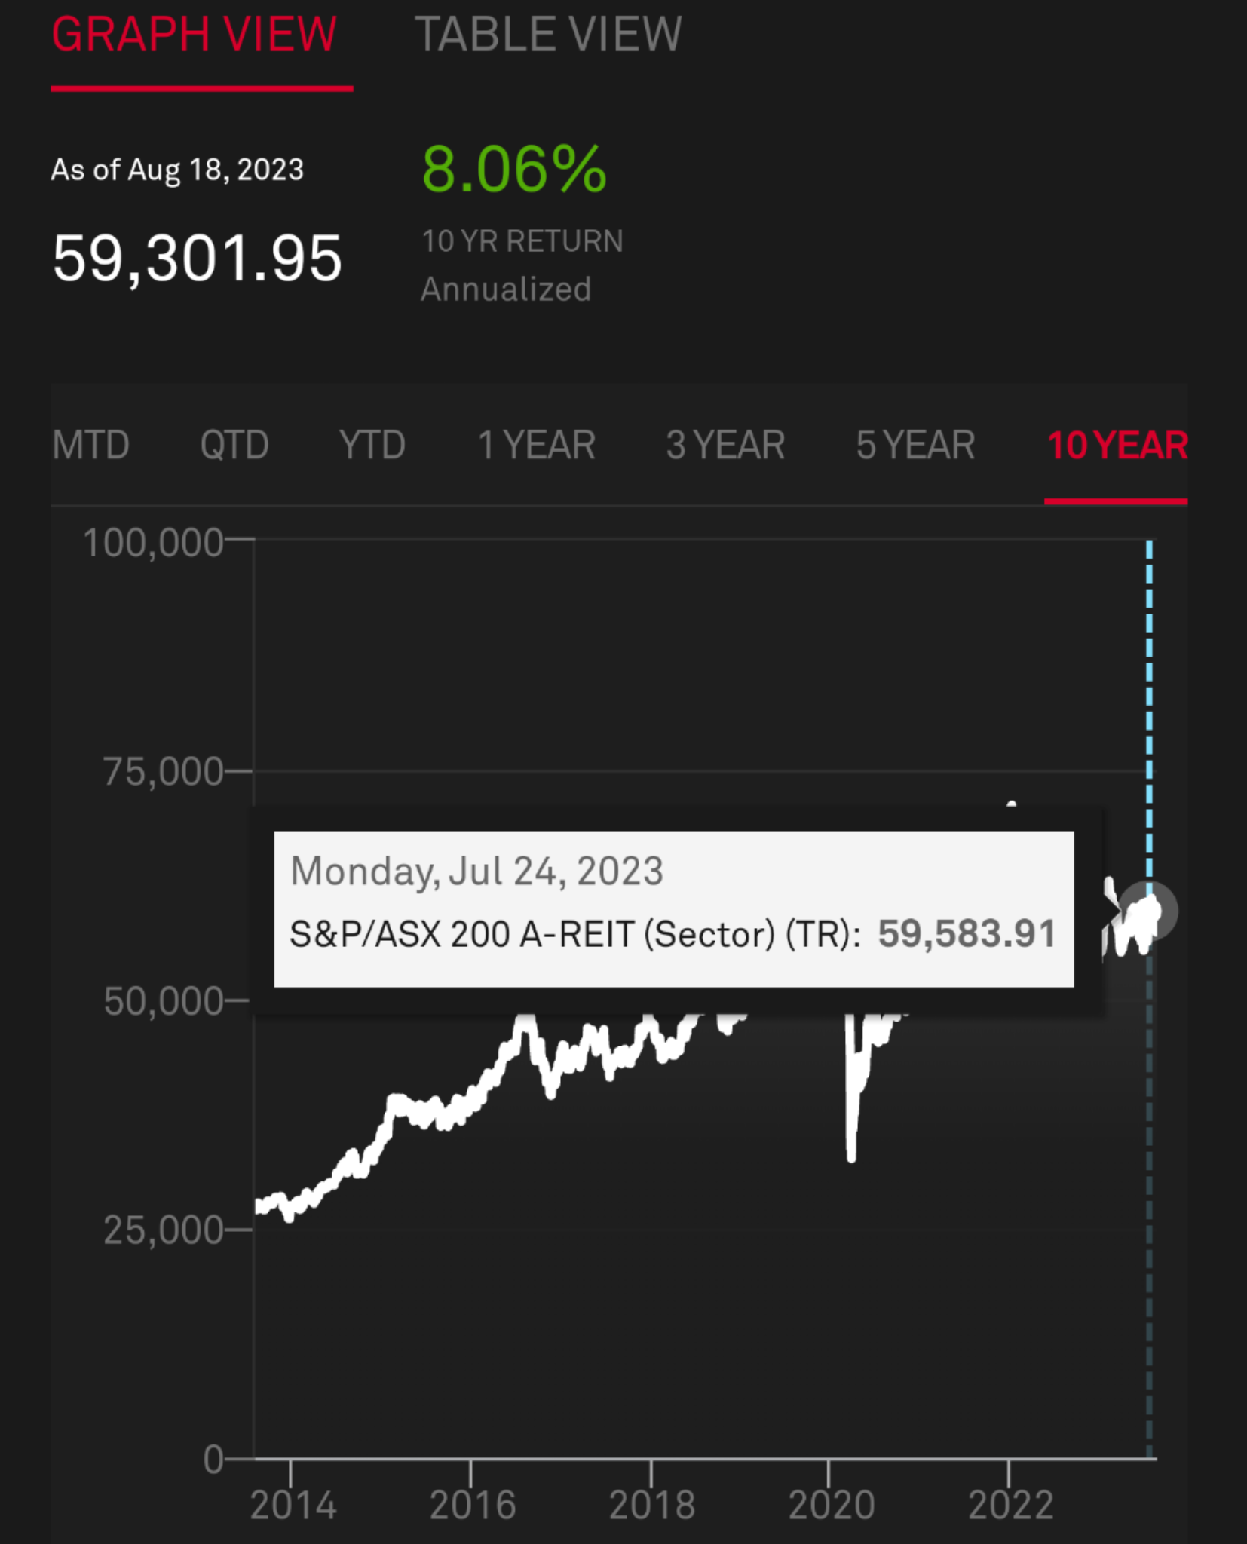Image resolution: width=1247 pixels, height=1544 pixels.
Task: Select the 1 YEAR range
Action: tap(537, 445)
